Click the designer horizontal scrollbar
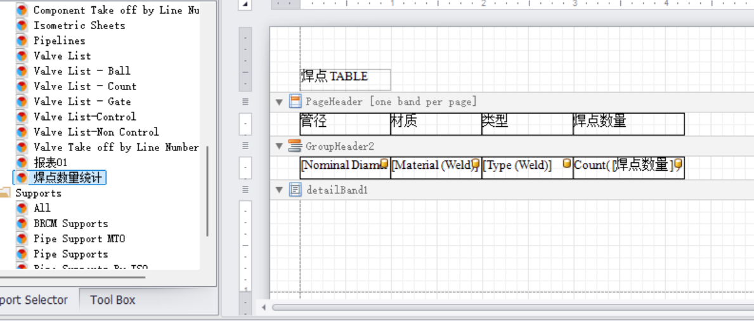754x321 pixels. click(x=512, y=307)
